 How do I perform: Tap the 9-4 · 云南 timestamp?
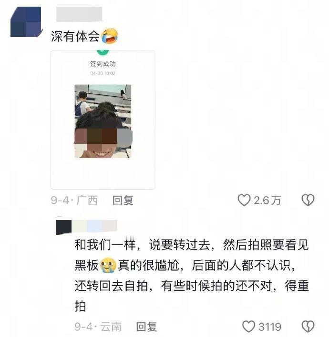click(x=98, y=327)
